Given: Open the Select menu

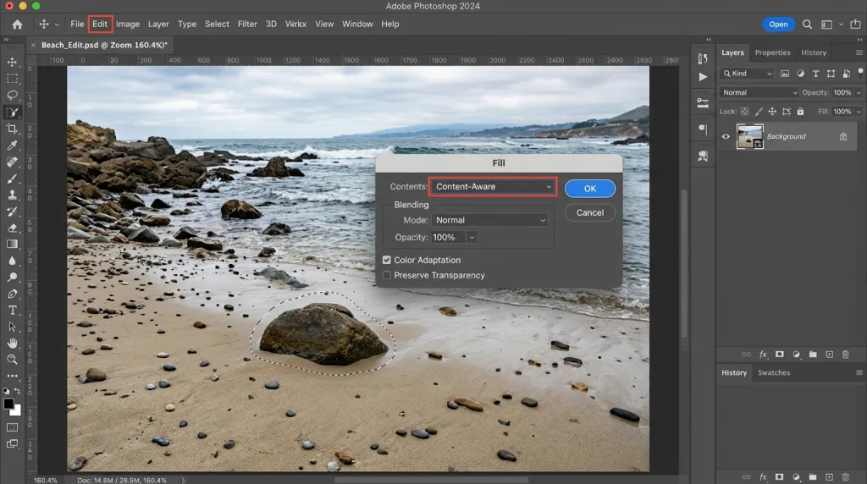Looking at the screenshot, I should pyautogui.click(x=217, y=25).
